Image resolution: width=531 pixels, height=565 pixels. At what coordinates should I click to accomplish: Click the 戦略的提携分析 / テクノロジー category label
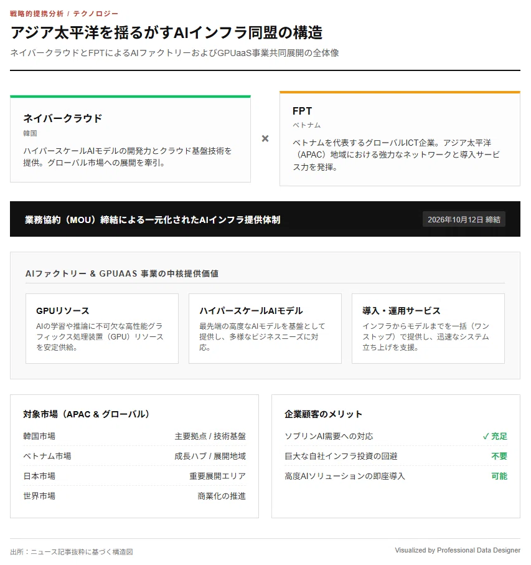click(x=64, y=14)
